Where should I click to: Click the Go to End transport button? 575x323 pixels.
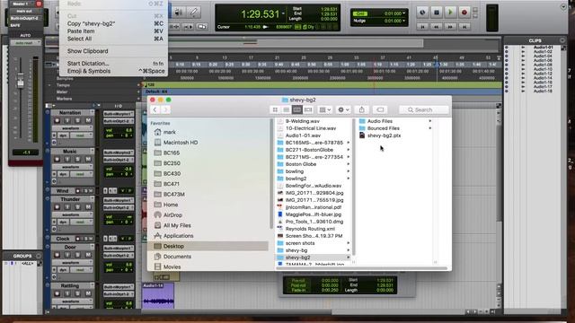(464, 27)
